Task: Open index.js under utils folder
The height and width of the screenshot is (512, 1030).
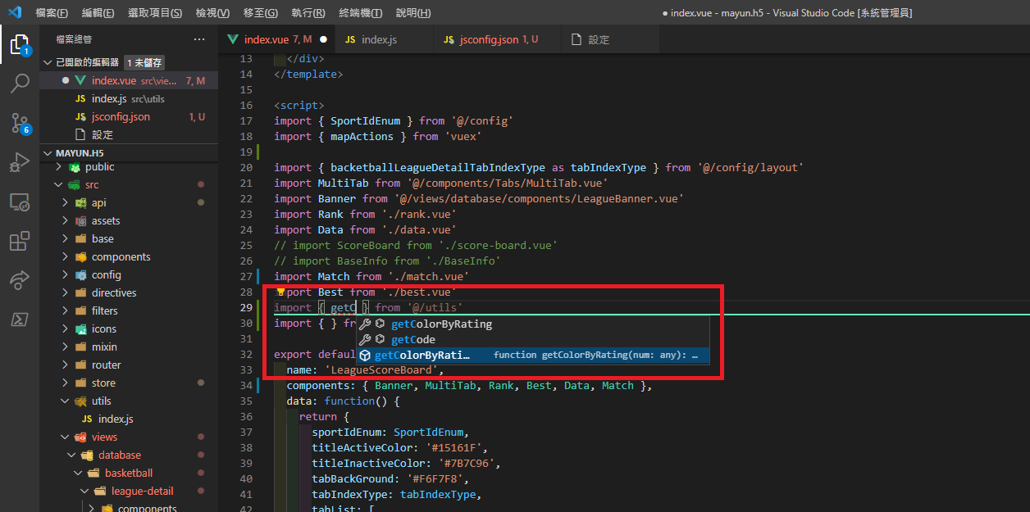Action: (116, 419)
